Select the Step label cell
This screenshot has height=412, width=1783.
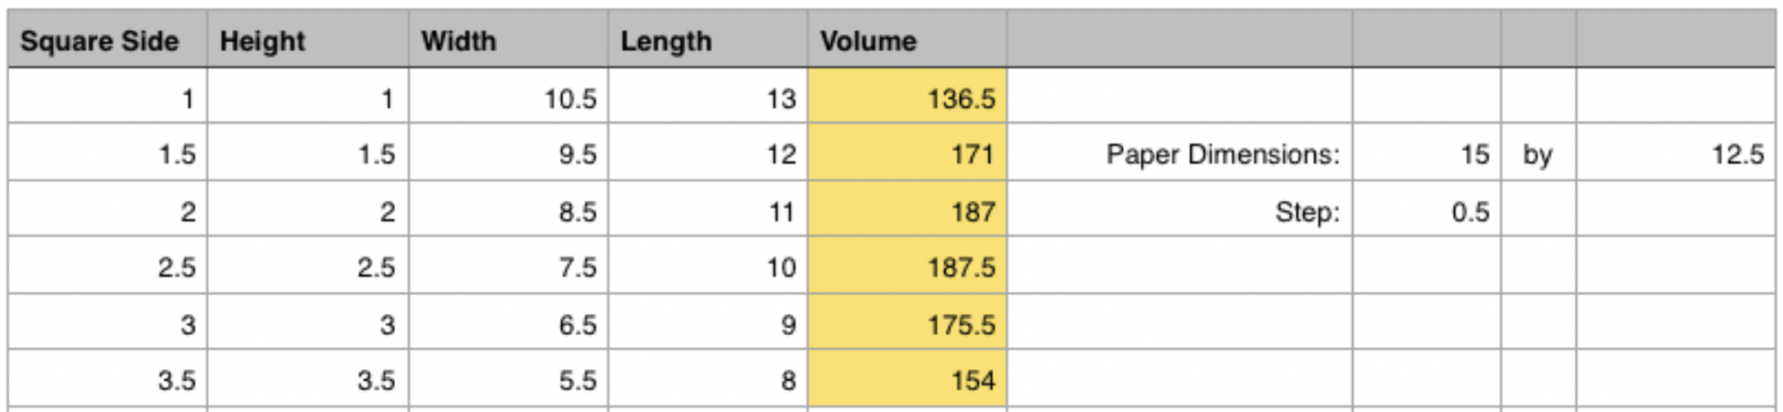tap(1179, 210)
